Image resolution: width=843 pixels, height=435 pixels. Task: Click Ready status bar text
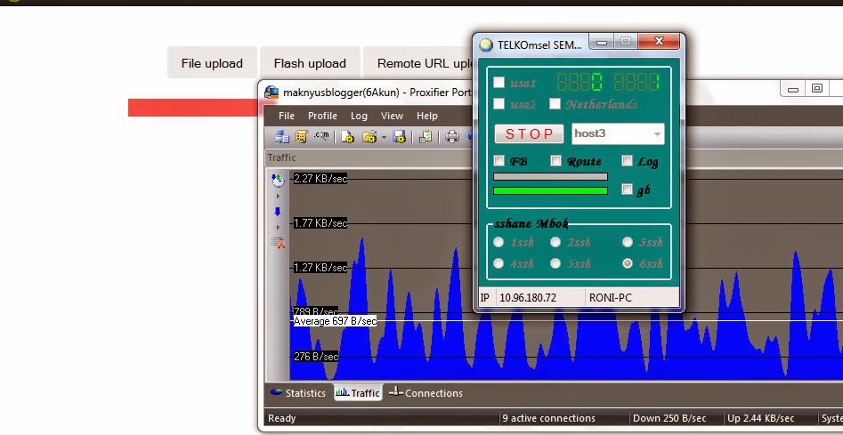[281, 418]
